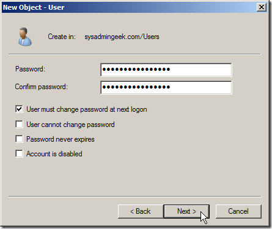Proceed with the Next button

click(186, 211)
